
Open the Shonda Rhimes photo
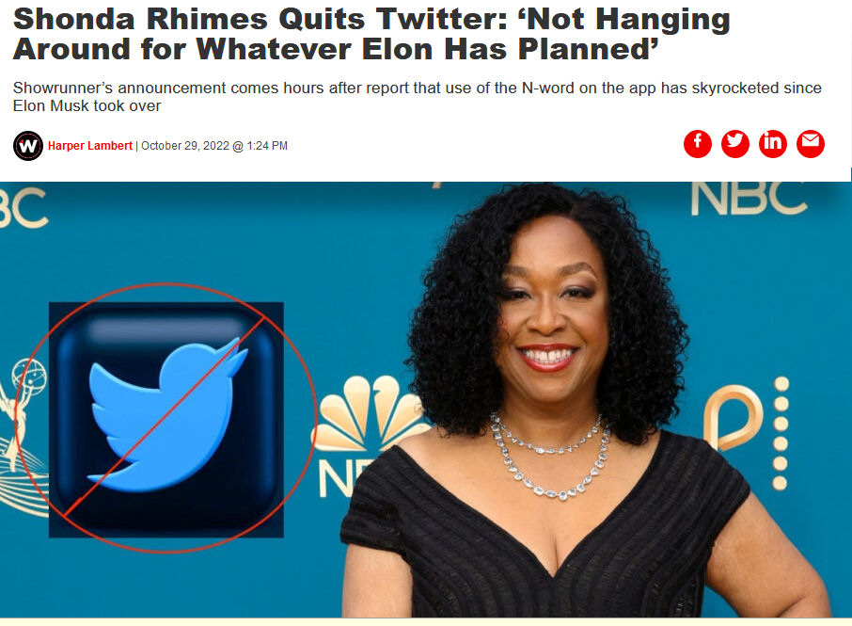(x=544, y=400)
